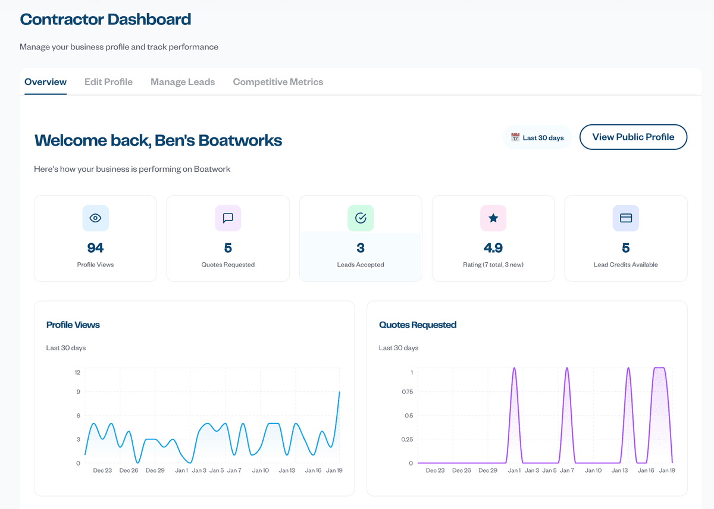Click the Overview tab label
This screenshot has width=714, height=509.
tap(45, 81)
